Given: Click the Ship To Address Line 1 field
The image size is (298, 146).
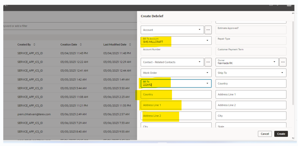Looking at the screenshot, I should 251,94.
